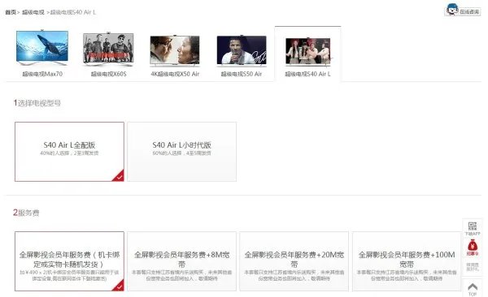Choose 全屏影视会员年服务费+100M宽带 option
The width and height of the screenshot is (488, 297).
407,261
